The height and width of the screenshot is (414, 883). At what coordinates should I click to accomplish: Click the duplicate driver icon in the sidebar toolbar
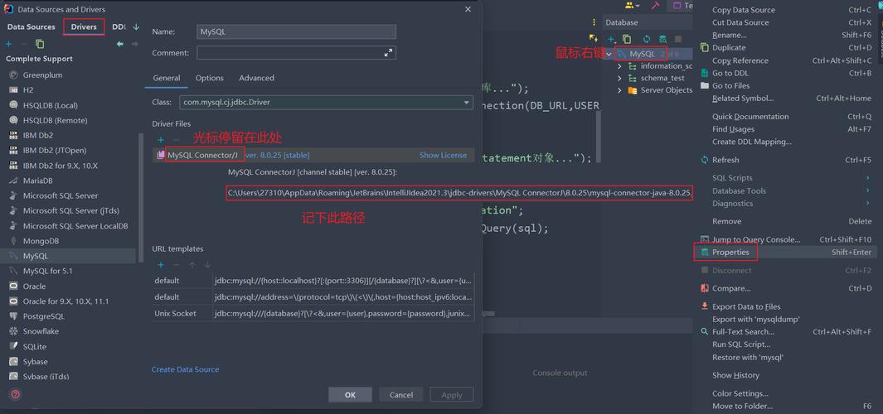tap(40, 44)
